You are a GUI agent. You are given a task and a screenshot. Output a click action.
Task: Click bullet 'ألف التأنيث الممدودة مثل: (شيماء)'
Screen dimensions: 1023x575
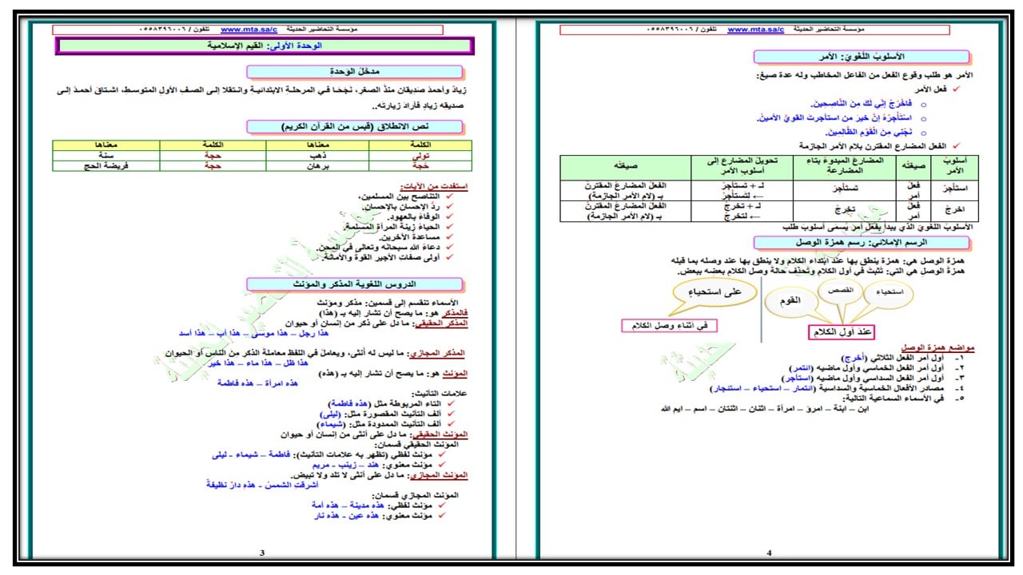click(x=376, y=425)
